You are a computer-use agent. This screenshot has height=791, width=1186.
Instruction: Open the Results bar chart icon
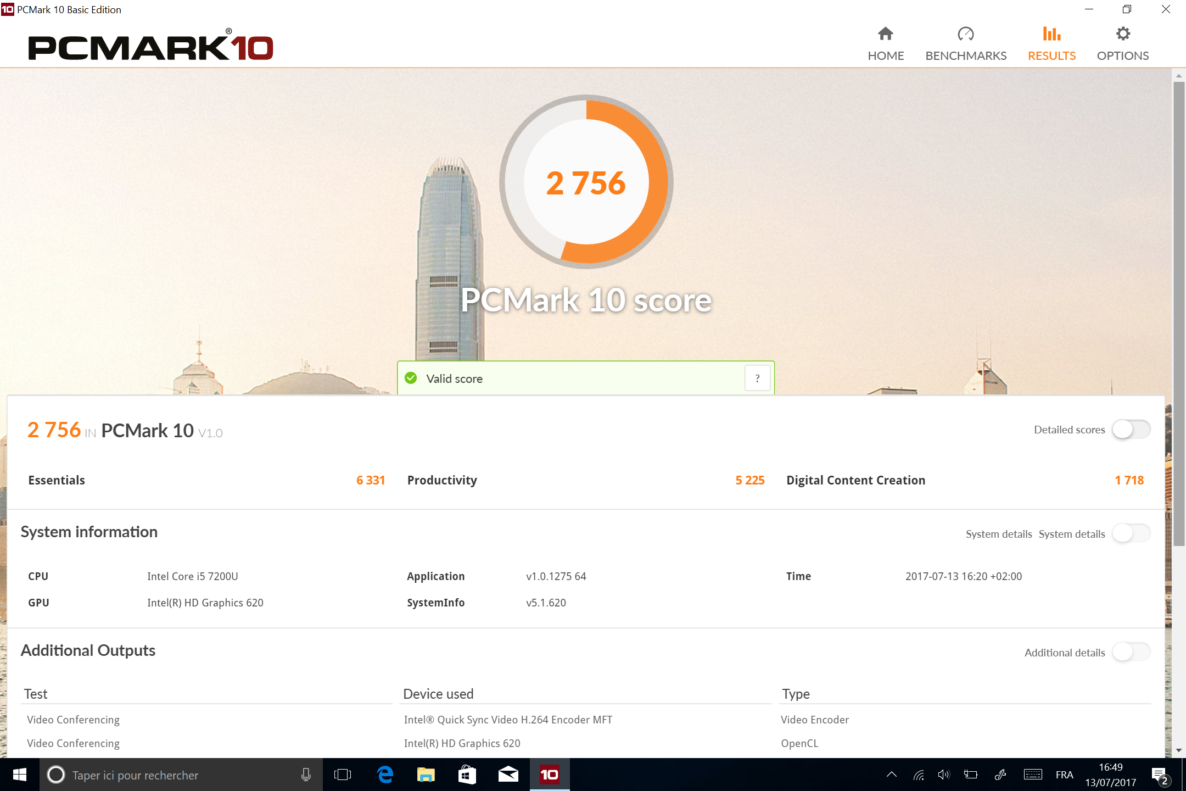click(1051, 34)
